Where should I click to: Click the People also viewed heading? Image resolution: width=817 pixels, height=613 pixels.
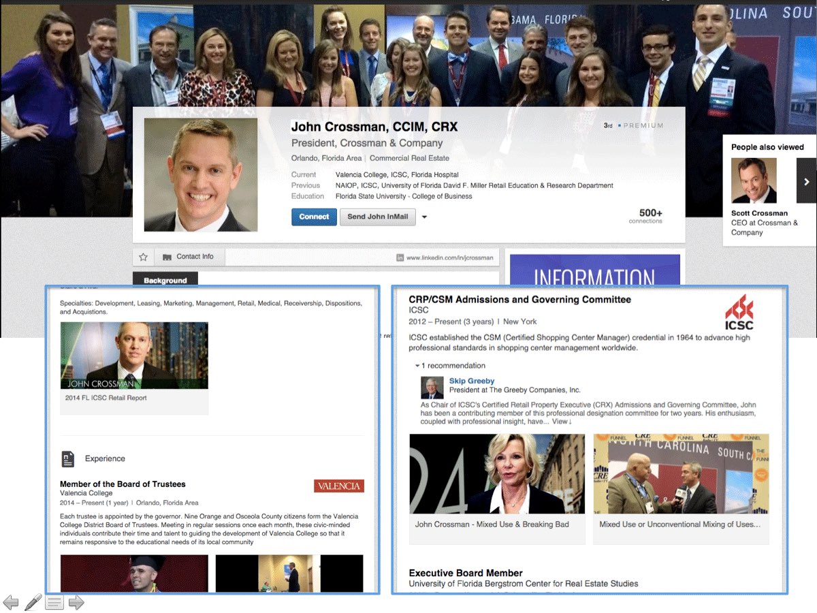coord(767,147)
